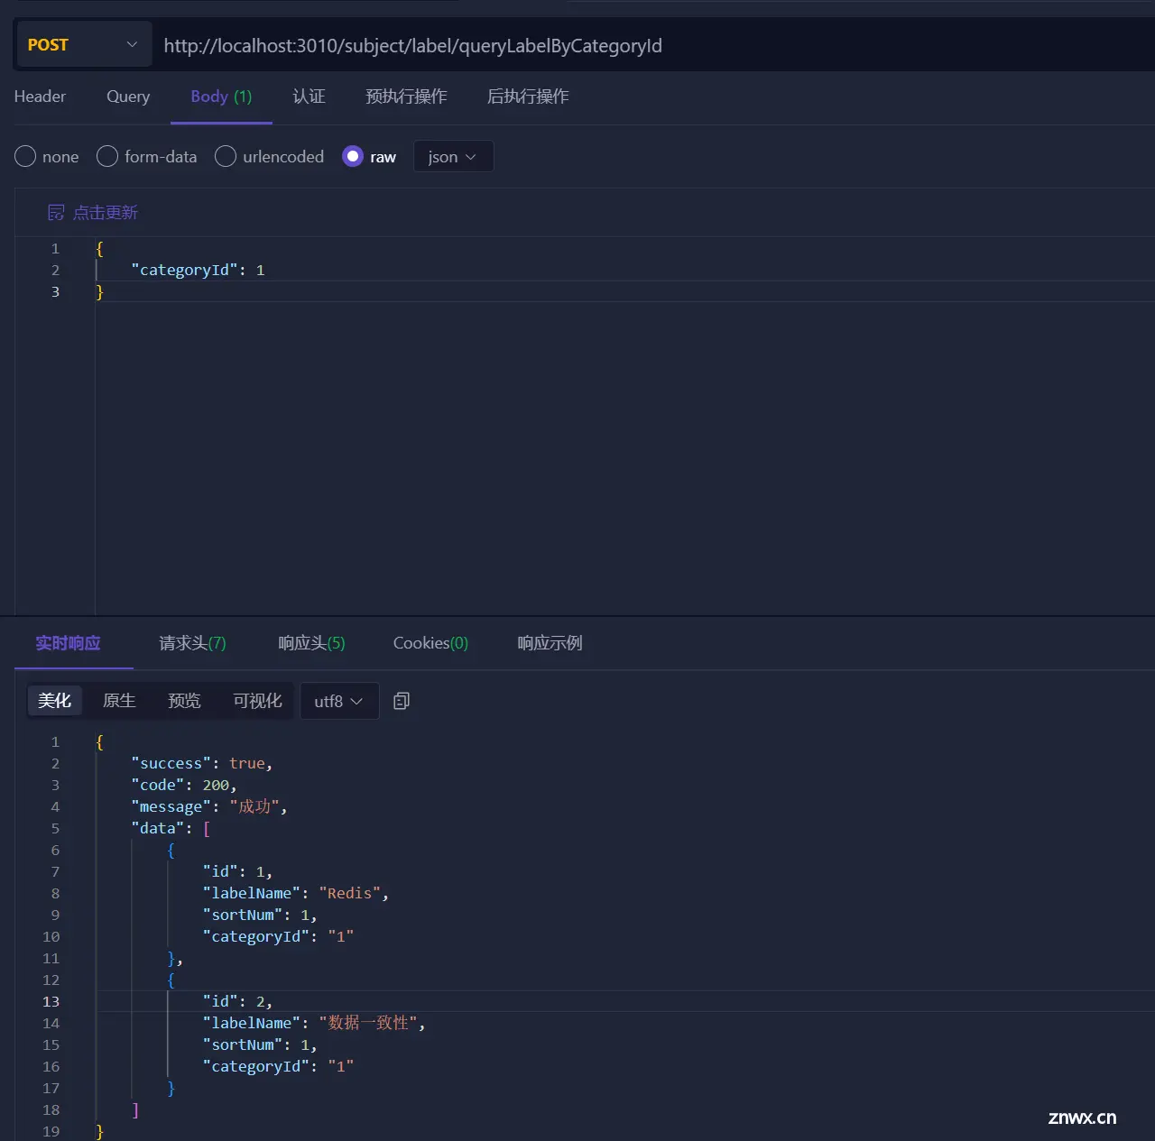This screenshot has height=1141, width=1155.
Task: Open the 响应示例 tab
Action: pyautogui.click(x=550, y=643)
